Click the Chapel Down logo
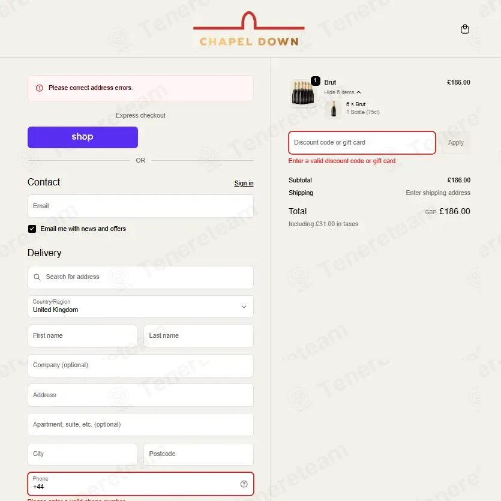 pos(249,29)
